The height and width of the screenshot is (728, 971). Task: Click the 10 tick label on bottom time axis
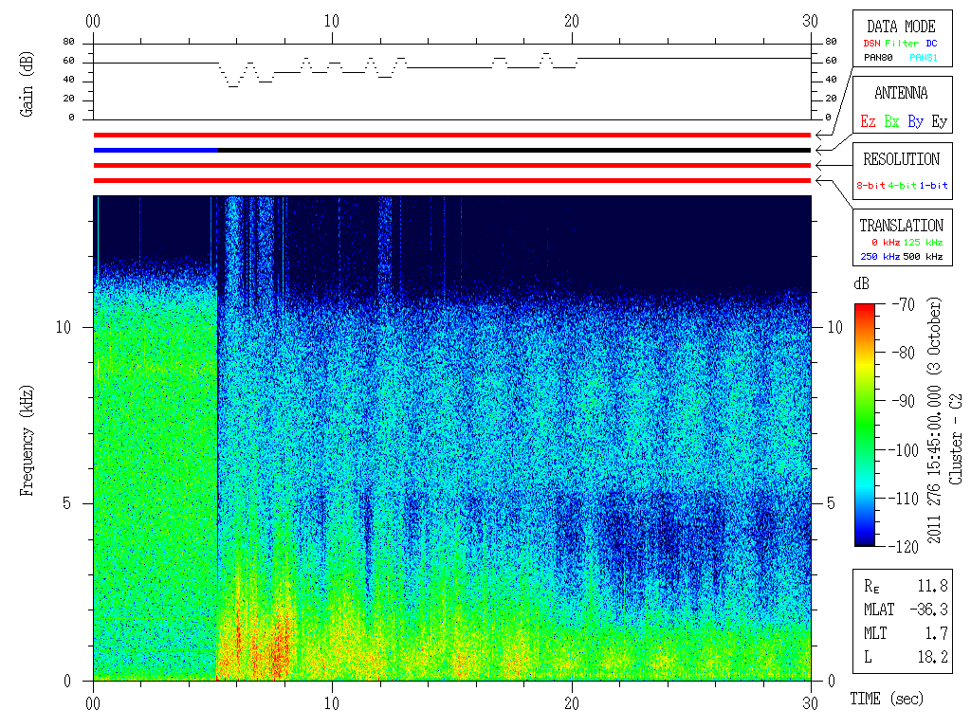[x=332, y=703]
